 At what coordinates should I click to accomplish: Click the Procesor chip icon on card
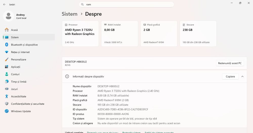coord(66,25)
